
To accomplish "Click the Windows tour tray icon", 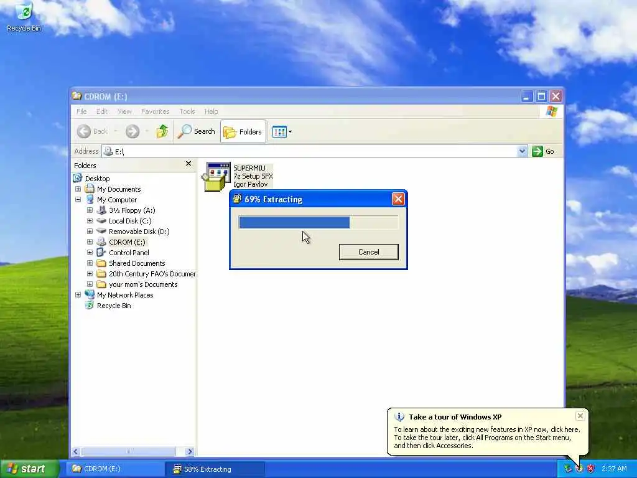I will 579,469.
